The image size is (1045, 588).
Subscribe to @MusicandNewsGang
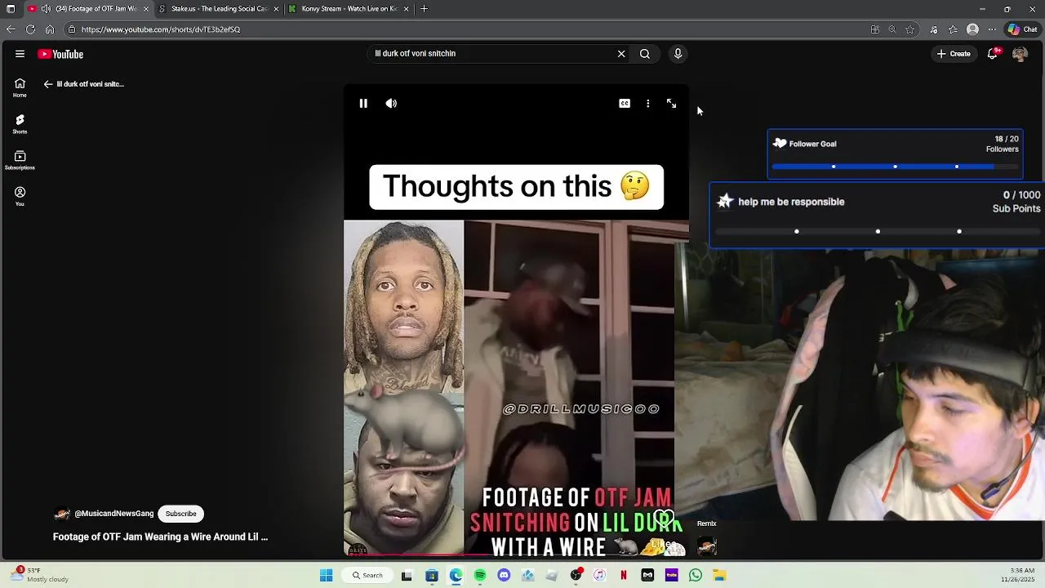181,514
